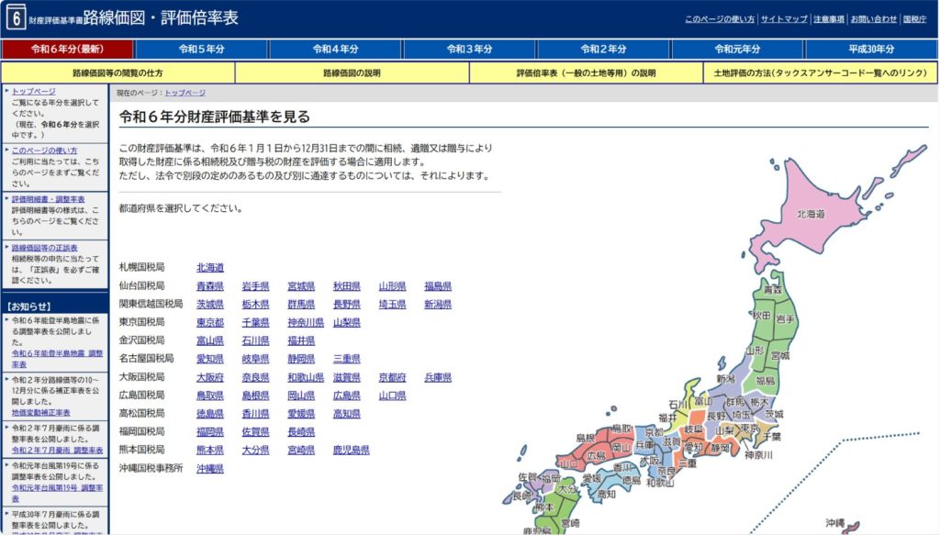Choose 大阪府 from the prefecture list
The height and width of the screenshot is (535, 940).
pos(210,377)
